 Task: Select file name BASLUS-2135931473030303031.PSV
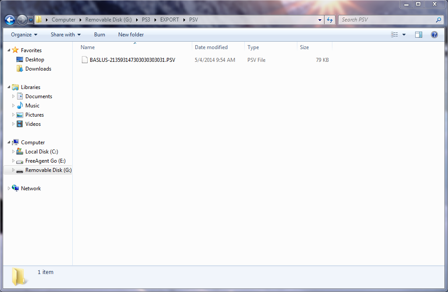(x=132, y=60)
